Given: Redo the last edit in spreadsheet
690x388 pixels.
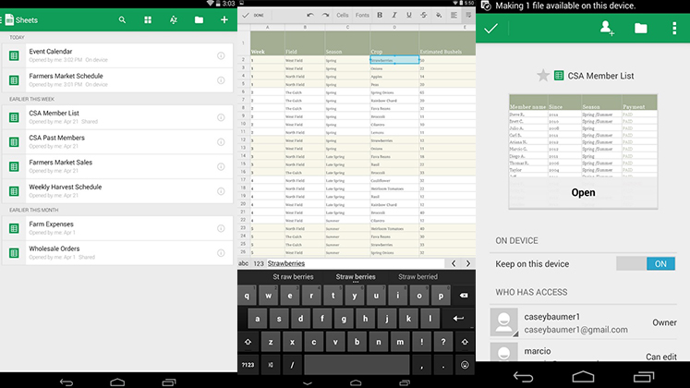Looking at the screenshot, I should [x=325, y=15].
